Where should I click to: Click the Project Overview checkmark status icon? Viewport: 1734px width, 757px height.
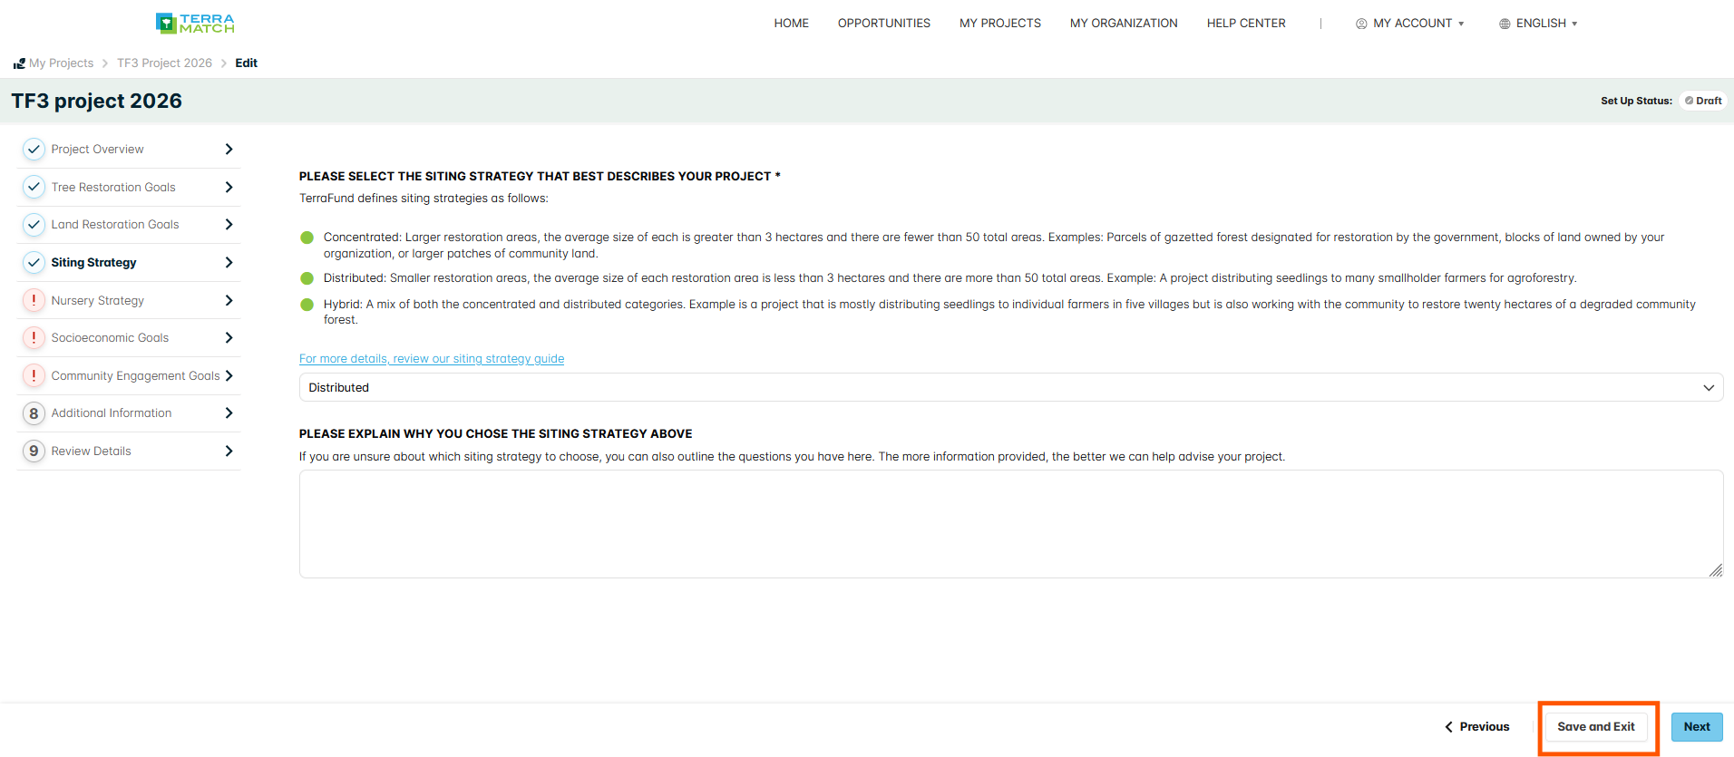(x=34, y=149)
